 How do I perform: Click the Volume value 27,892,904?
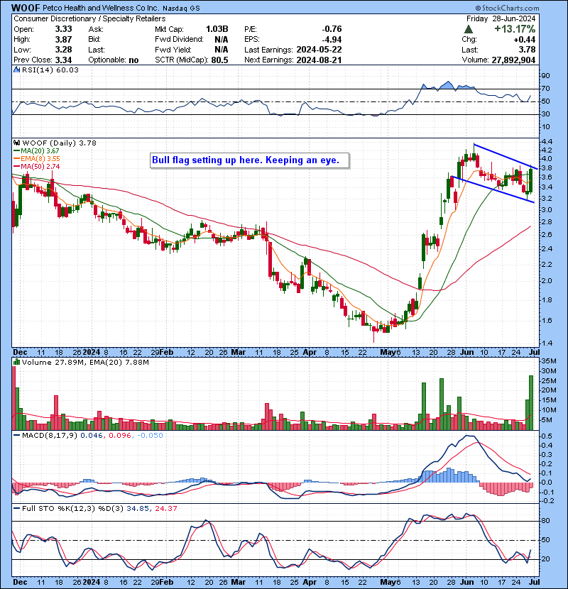[x=513, y=60]
